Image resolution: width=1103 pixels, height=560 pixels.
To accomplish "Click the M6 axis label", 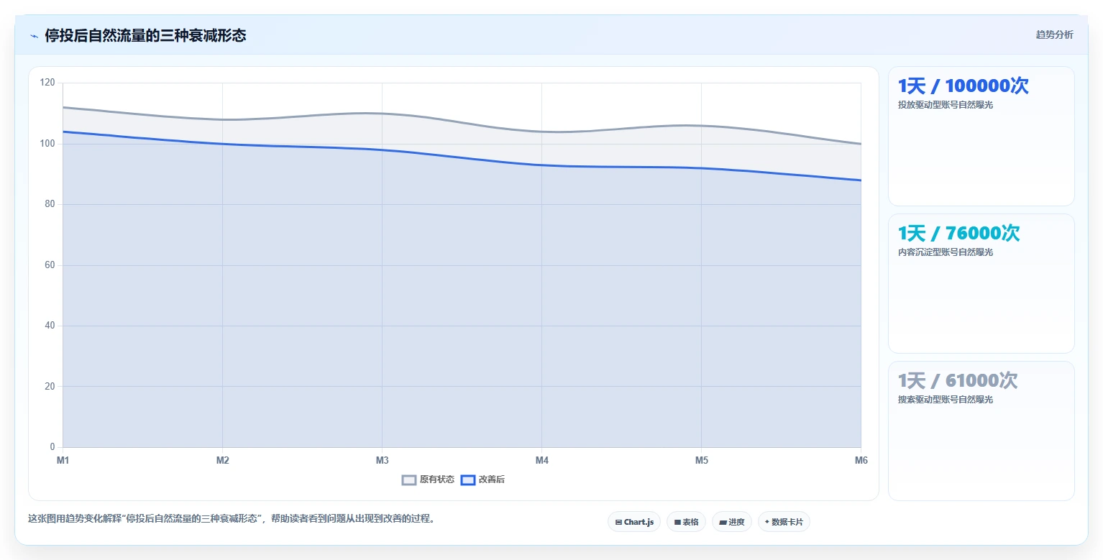I will (x=861, y=460).
